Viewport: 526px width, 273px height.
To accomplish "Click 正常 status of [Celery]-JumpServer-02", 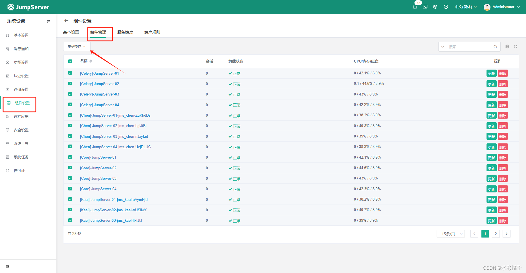I will pyautogui.click(x=235, y=84).
